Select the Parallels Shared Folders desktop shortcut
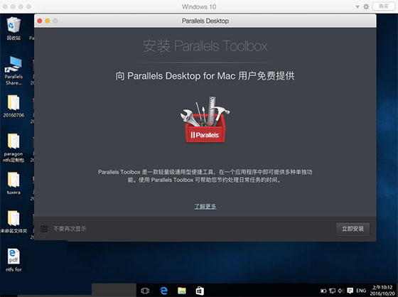398x297 pixels. (x=14, y=70)
